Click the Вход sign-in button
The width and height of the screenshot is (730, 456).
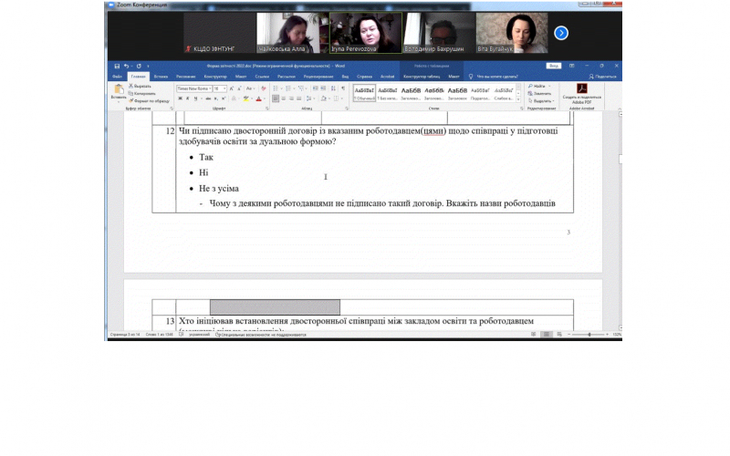click(x=554, y=66)
